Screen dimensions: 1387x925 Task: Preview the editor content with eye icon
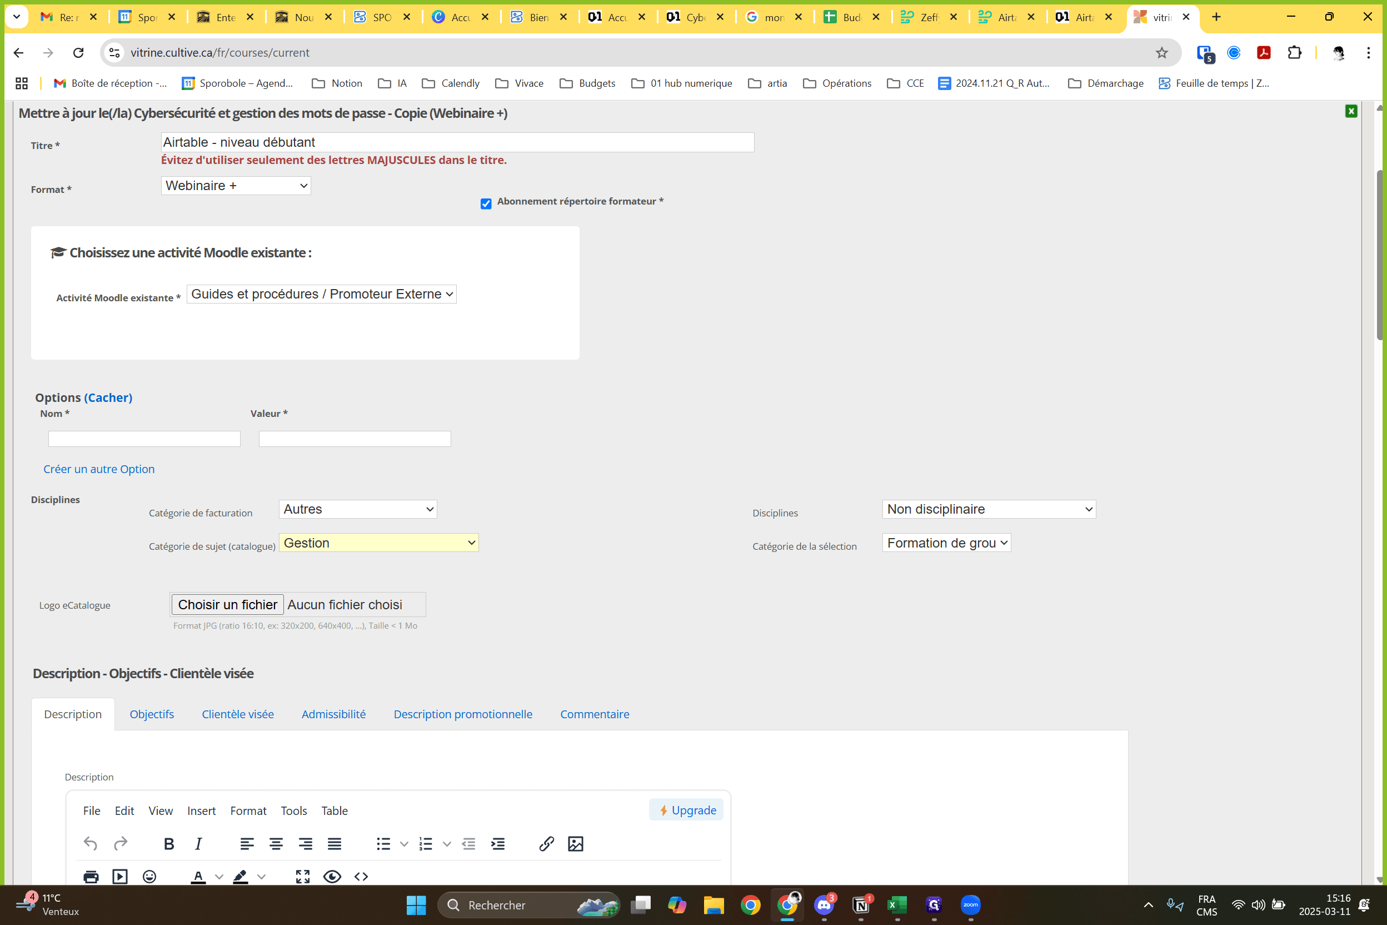point(332,877)
